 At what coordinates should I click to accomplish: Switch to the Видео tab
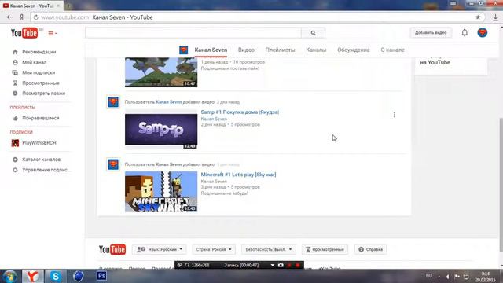pos(246,50)
